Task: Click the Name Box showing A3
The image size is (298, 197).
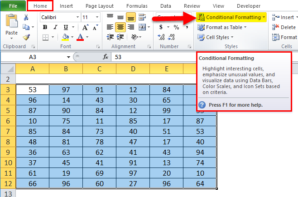Action: [33, 57]
